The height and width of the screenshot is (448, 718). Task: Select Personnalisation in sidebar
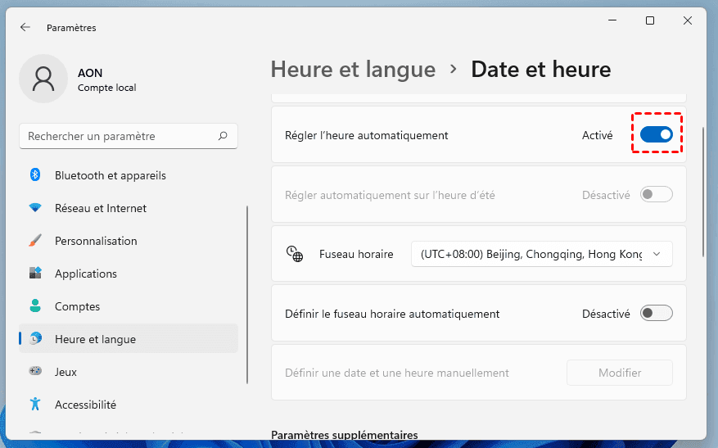pos(129,241)
